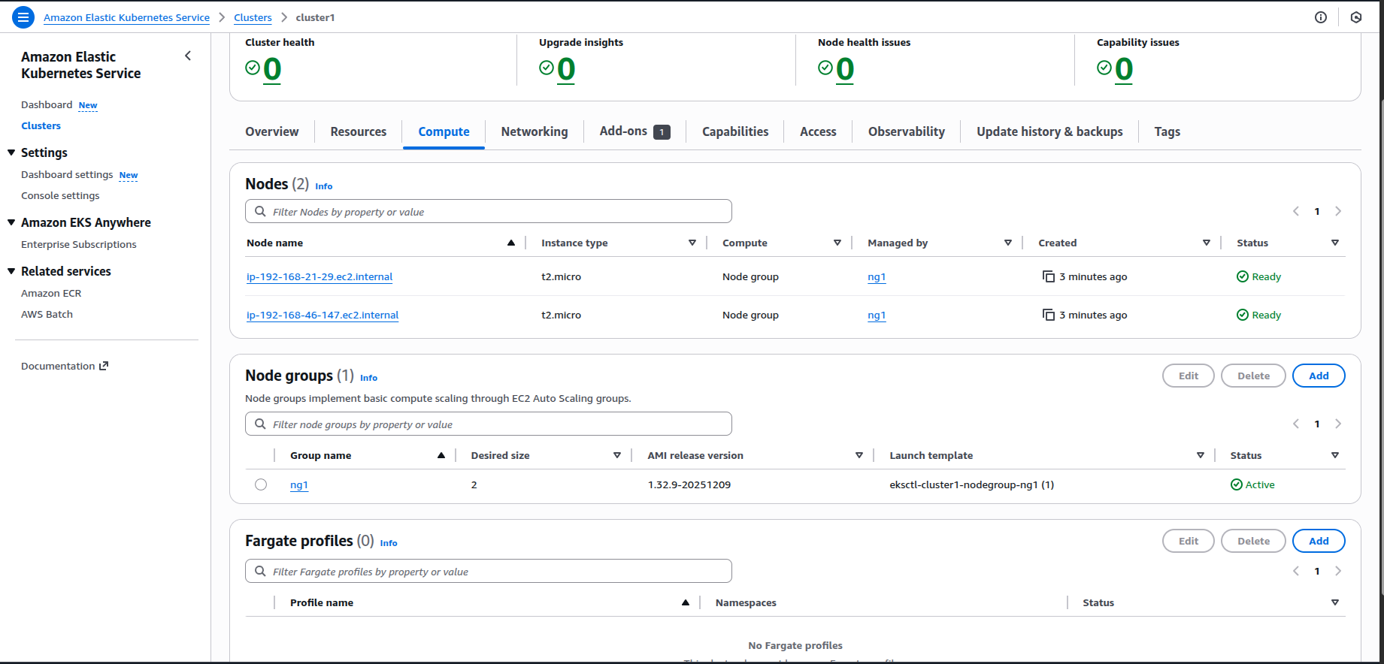
Task: Collapse the sidebar with the chevron
Action: point(188,56)
